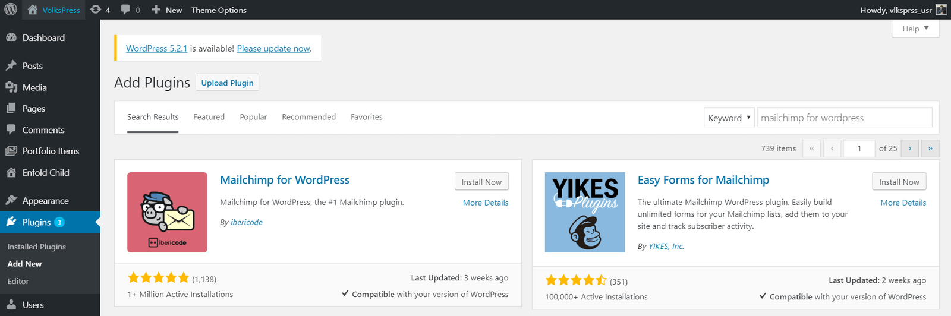Click the Easy Forms YIKES plugin thumbnail

point(585,212)
